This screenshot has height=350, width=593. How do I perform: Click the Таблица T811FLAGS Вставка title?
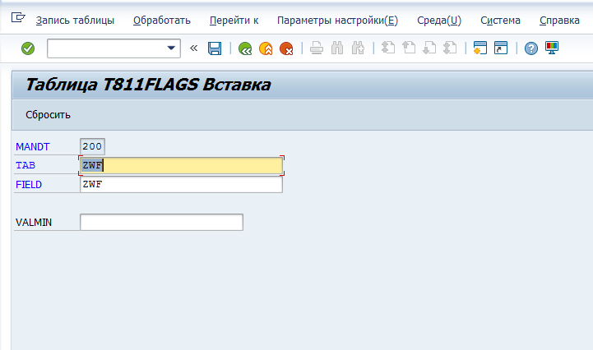(148, 85)
